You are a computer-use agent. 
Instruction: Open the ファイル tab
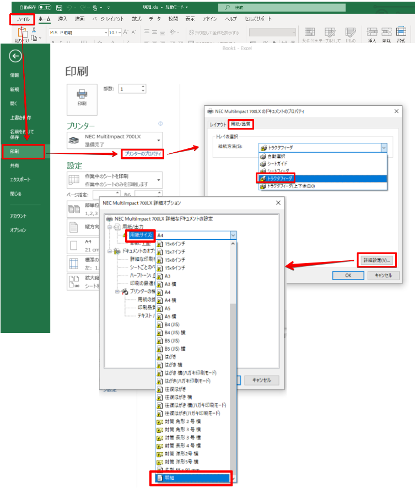click(22, 19)
